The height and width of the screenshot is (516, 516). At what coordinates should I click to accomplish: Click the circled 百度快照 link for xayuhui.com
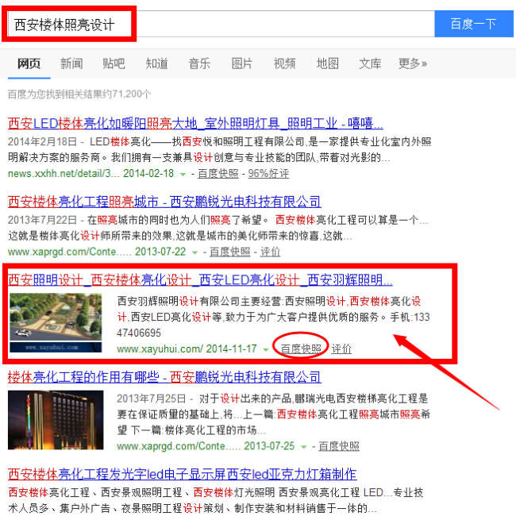301,348
